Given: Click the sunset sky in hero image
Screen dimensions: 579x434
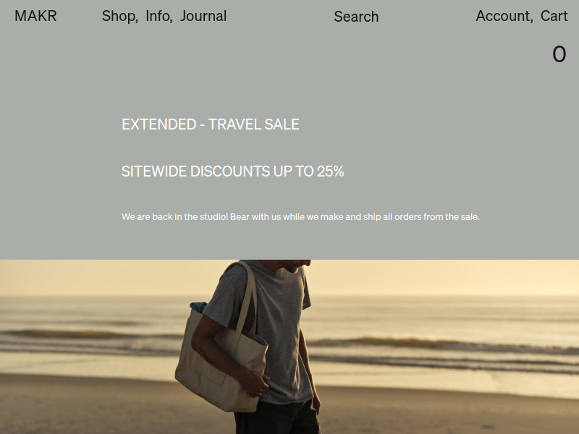Looking at the screenshot, I should coord(443,277).
